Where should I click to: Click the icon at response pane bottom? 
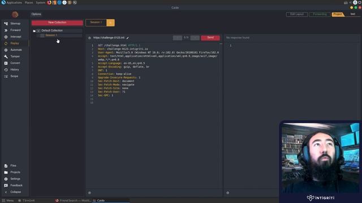tap(227, 193)
